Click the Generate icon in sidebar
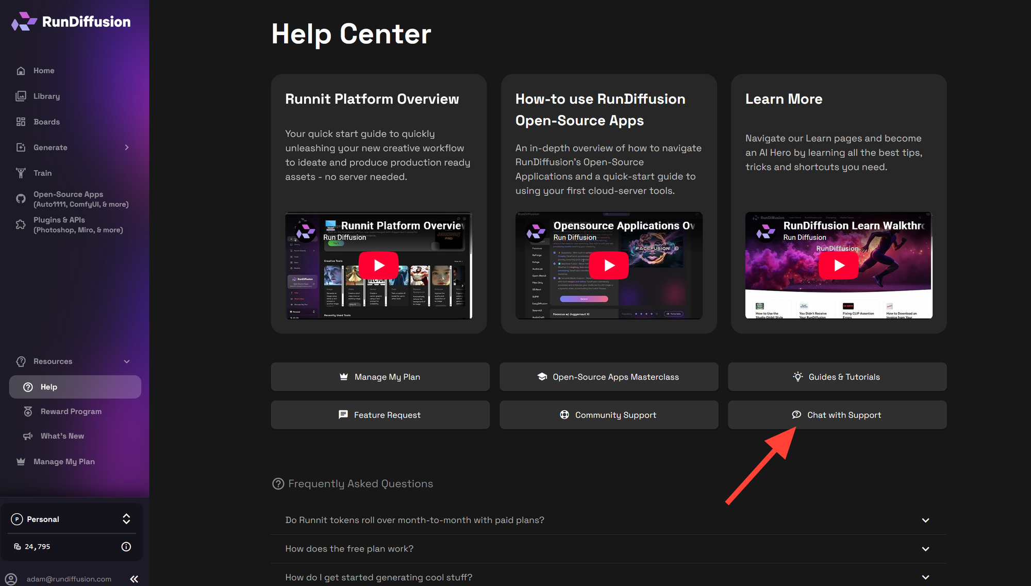The width and height of the screenshot is (1031, 586). [x=21, y=148]
